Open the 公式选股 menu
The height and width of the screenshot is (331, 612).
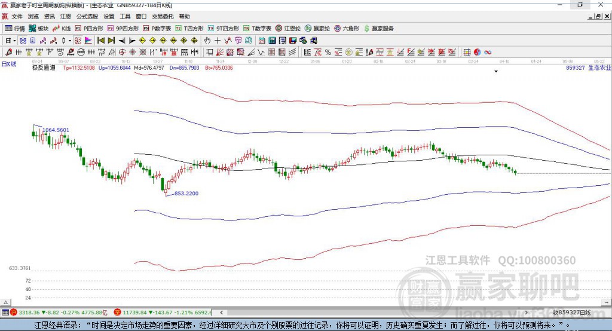coord(87,16)
